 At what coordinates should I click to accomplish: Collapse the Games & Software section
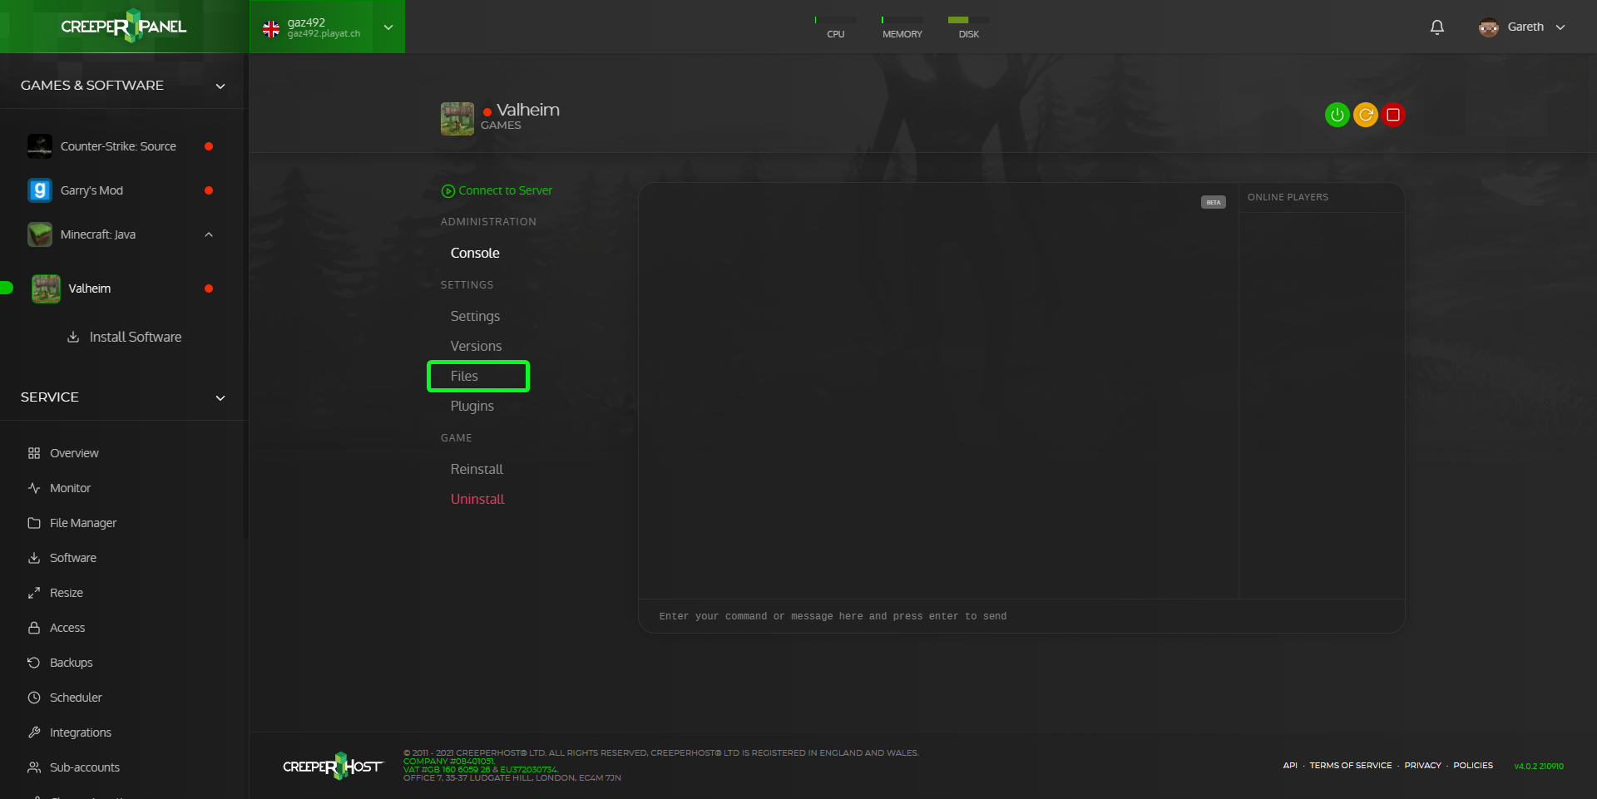click(220, 86)
